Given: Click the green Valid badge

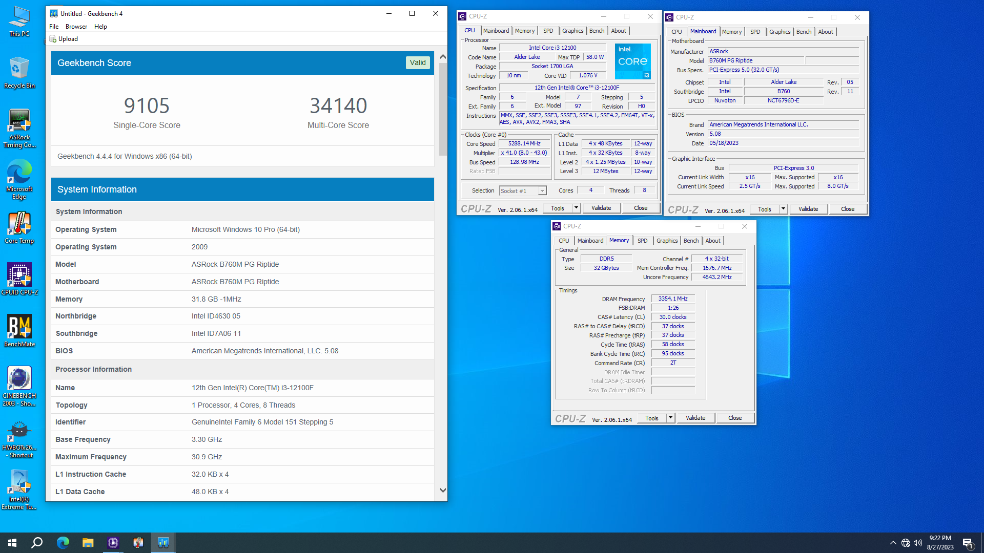Looking at the screenshot, I should [418, 62].
